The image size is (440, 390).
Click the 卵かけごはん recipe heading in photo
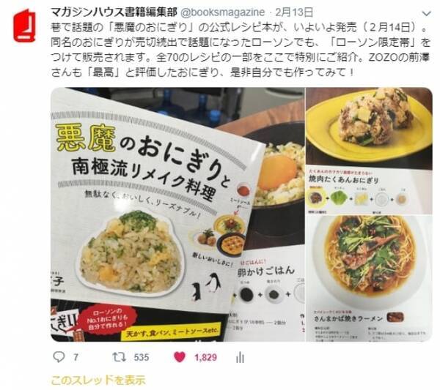click(x=265, y=271)
